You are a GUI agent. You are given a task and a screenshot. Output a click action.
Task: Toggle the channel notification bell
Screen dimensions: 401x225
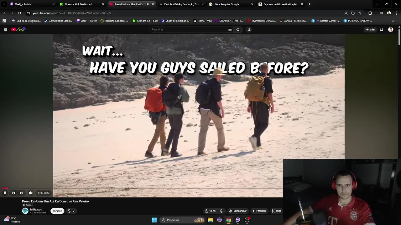69,211
